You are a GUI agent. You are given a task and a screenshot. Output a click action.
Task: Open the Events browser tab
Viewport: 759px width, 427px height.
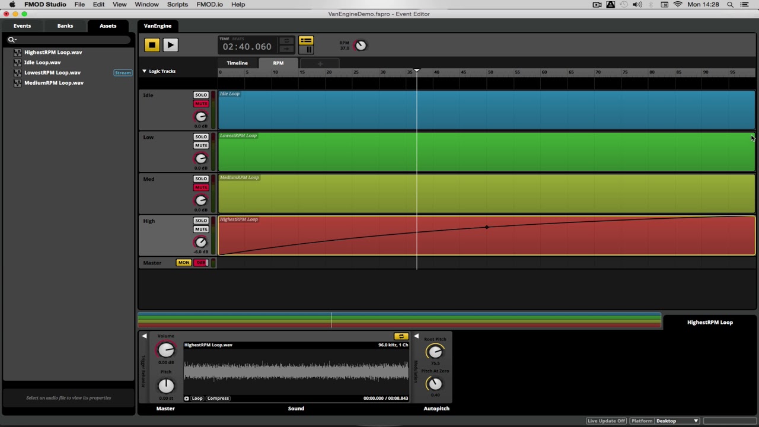pos(22,26)
